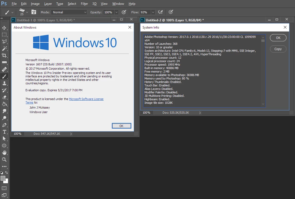Select the Zoom magnifier tool
The image size is (295, 199).
coord(4,160)
